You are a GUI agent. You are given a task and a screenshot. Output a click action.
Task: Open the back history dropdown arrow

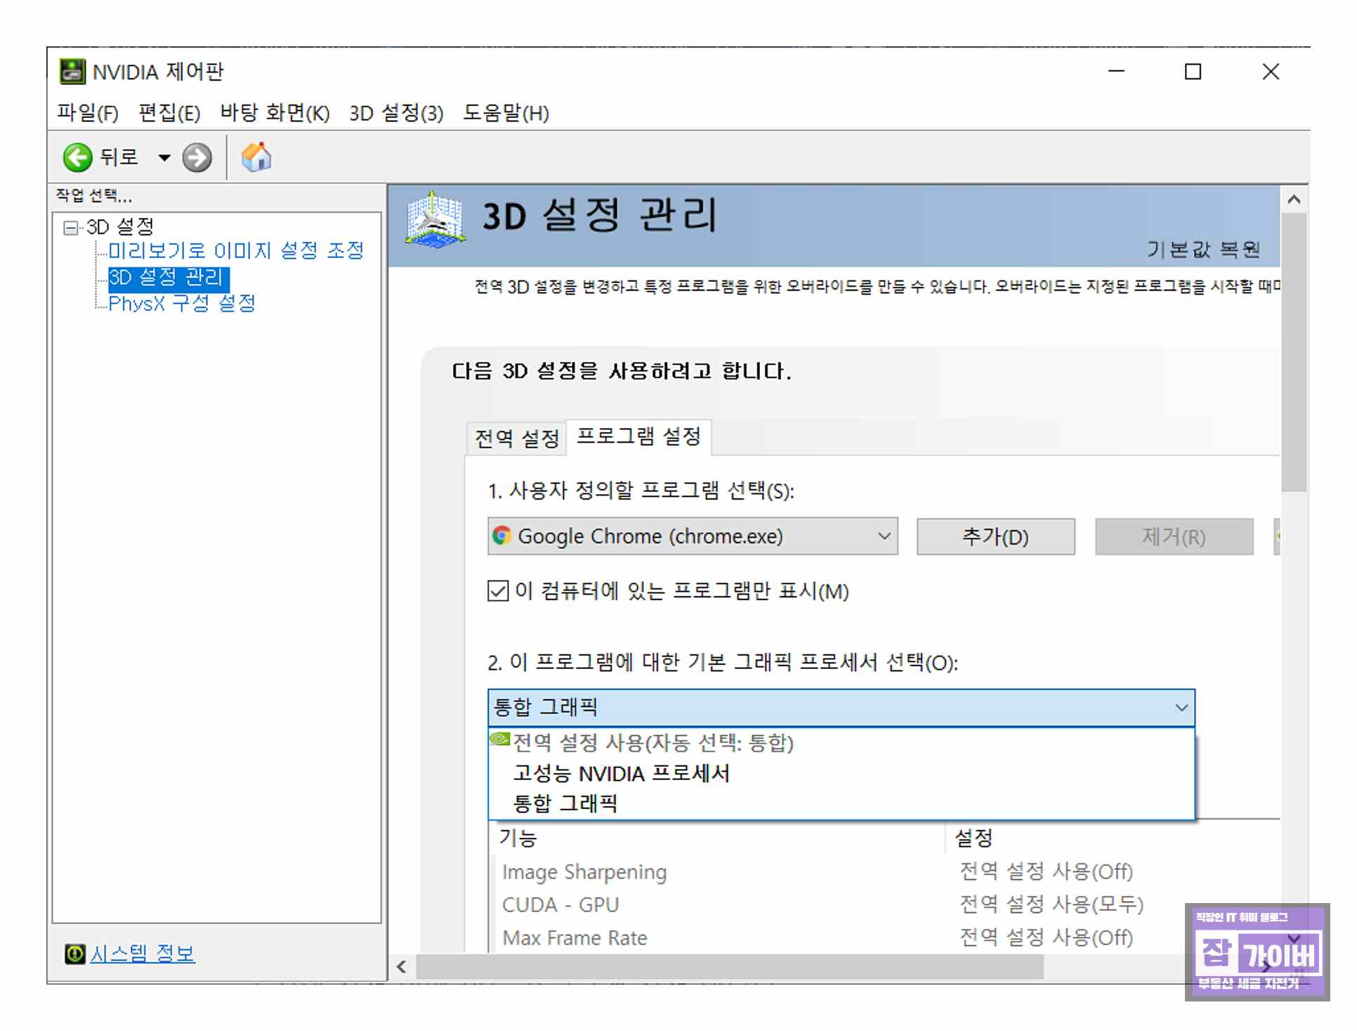click(164, 158)
